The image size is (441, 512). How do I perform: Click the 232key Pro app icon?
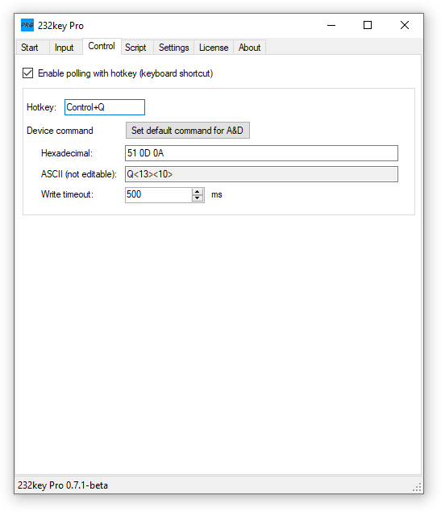point(27,25)
